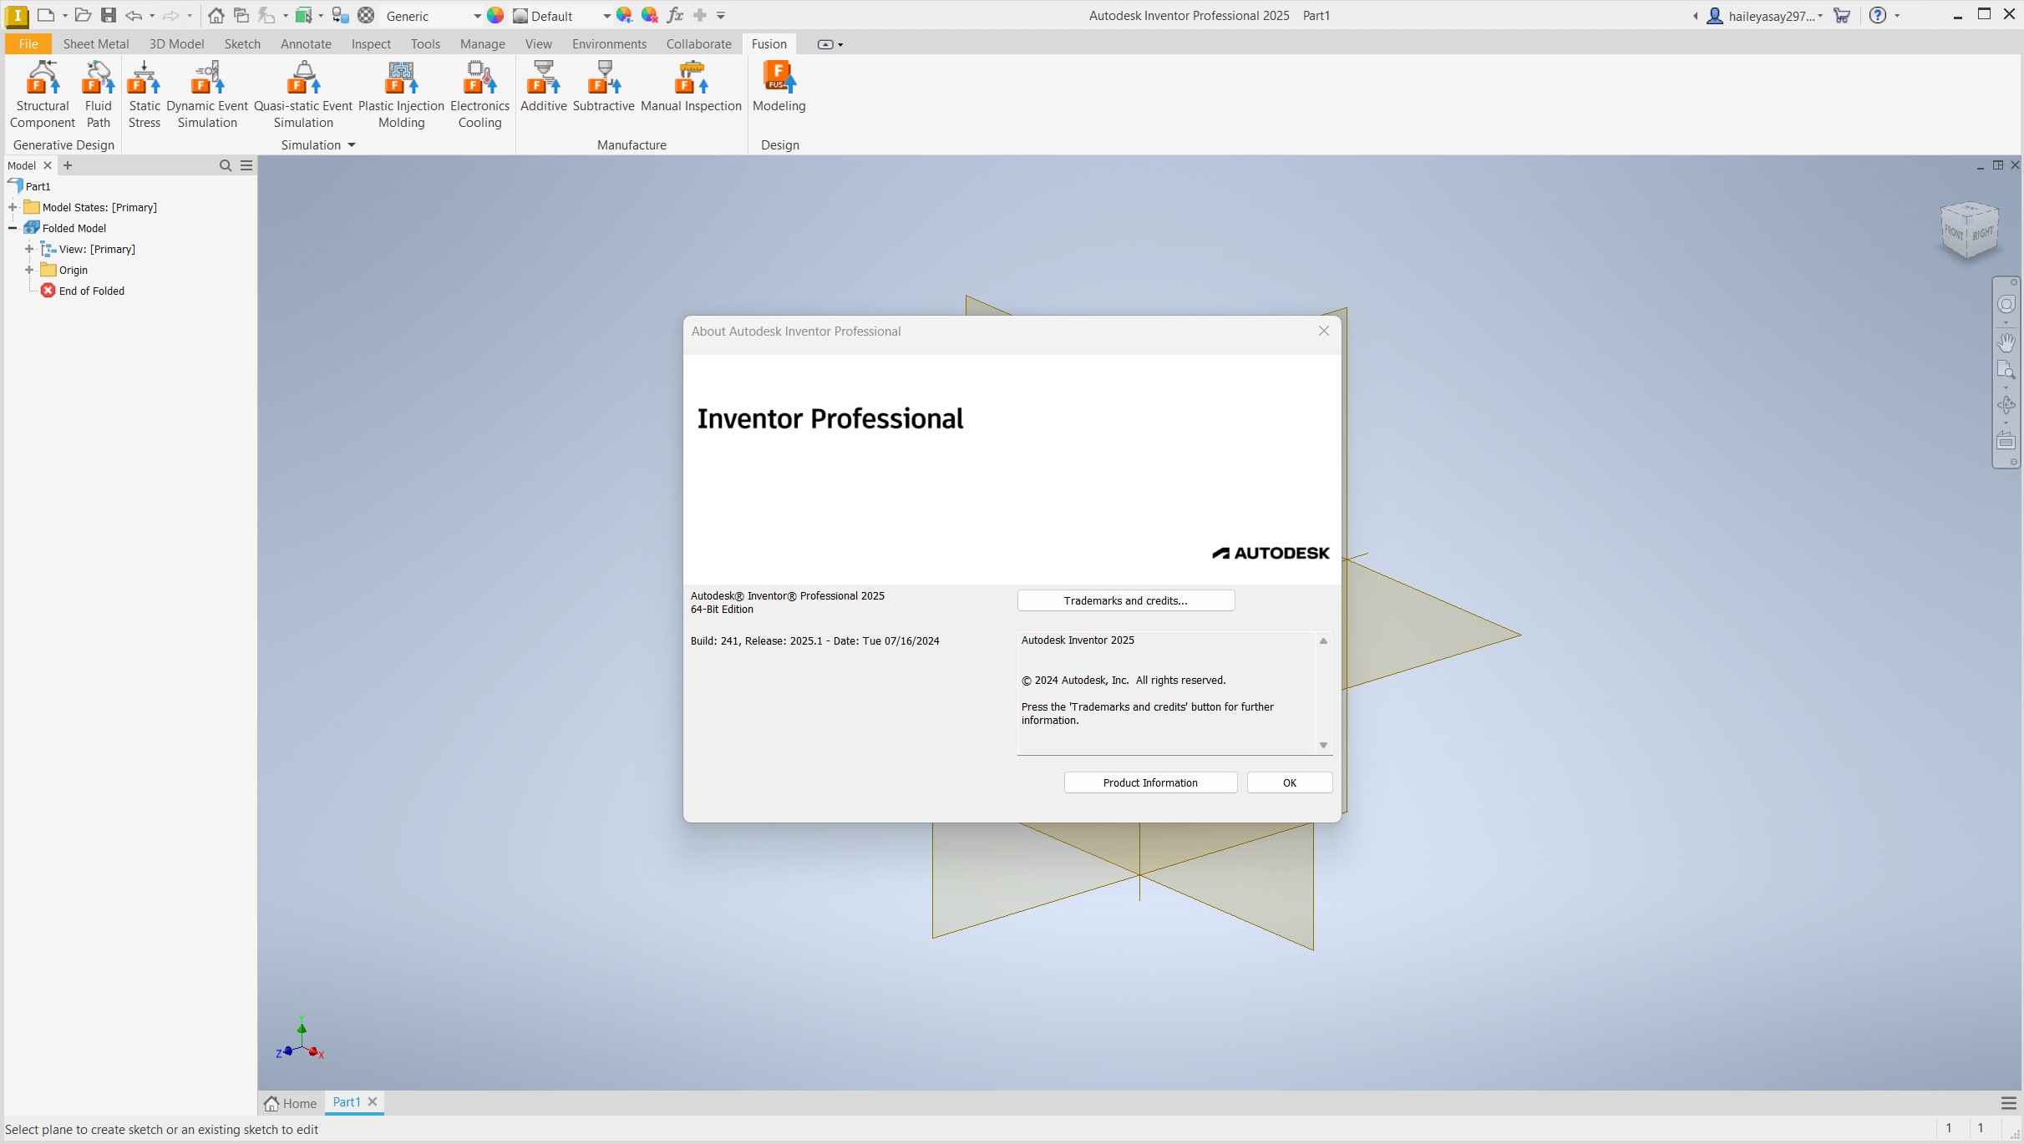Open the appearance color wheel swatch
2024x1144 pixels.
(495, 15)
